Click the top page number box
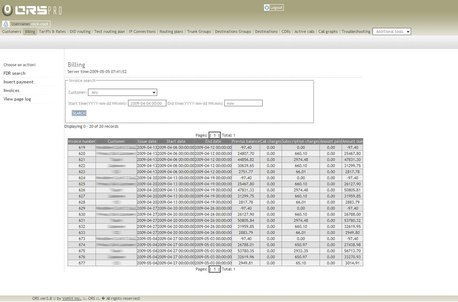The width and height of the screenshot is (458, 302). click(214, 135)
